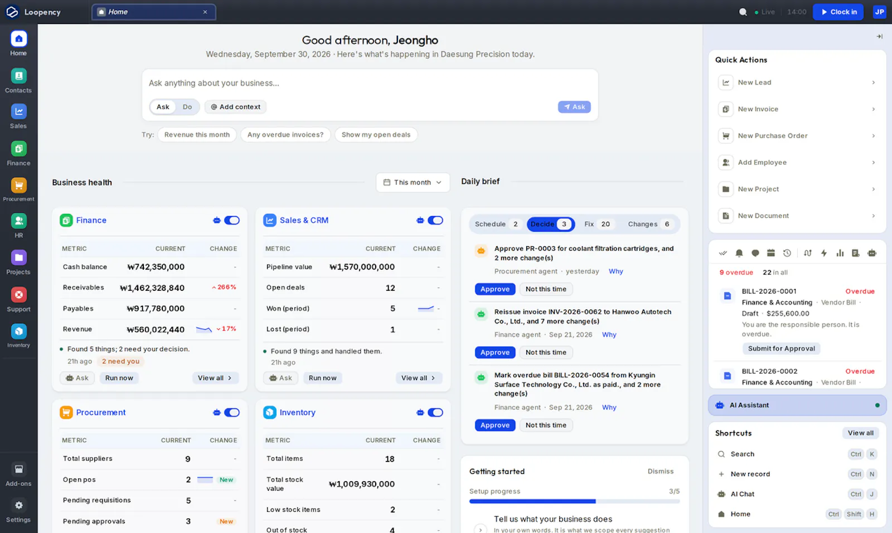Toggle the Finance card switch
This screenshot has height=533, width=892.
(x=232, y=221)
